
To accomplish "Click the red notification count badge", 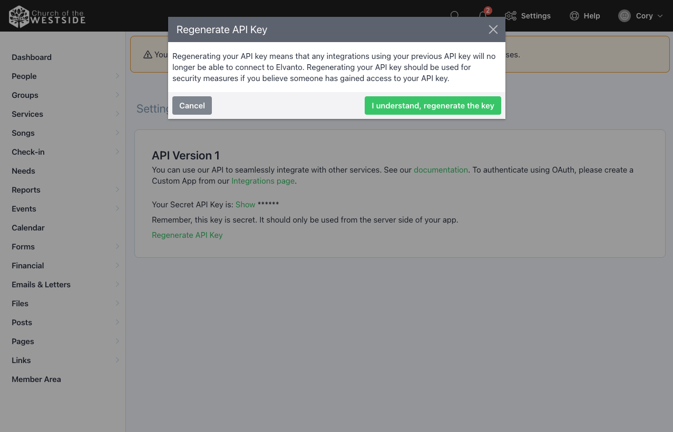I will coord(488,10).
